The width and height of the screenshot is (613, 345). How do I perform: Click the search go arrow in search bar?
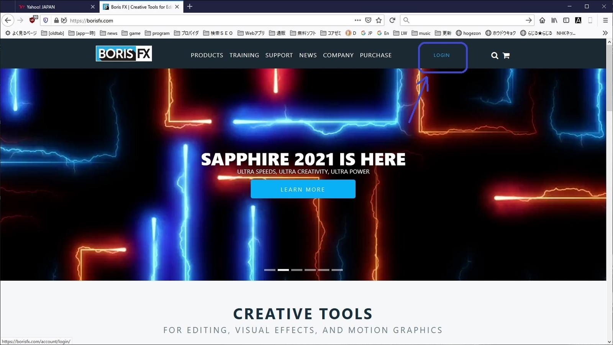pos(529,20)
